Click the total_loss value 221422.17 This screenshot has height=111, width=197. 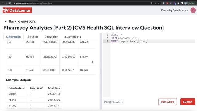point(54,105)
